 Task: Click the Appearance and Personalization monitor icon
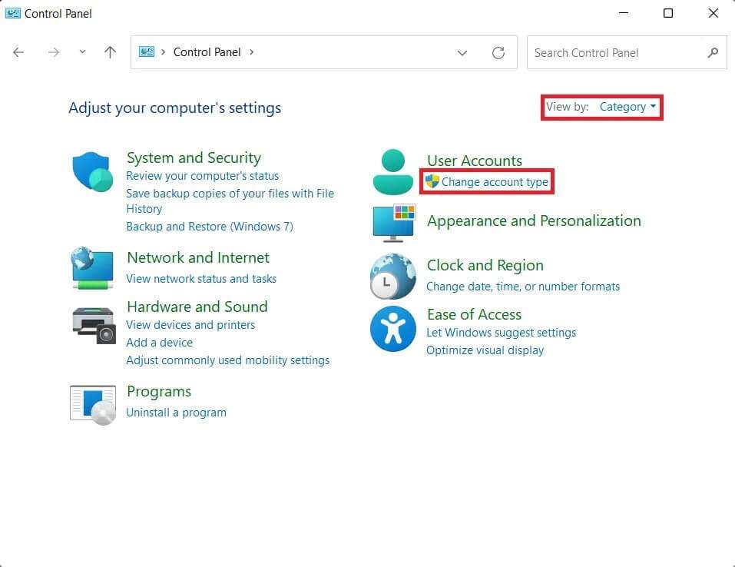tap(394, 223)
